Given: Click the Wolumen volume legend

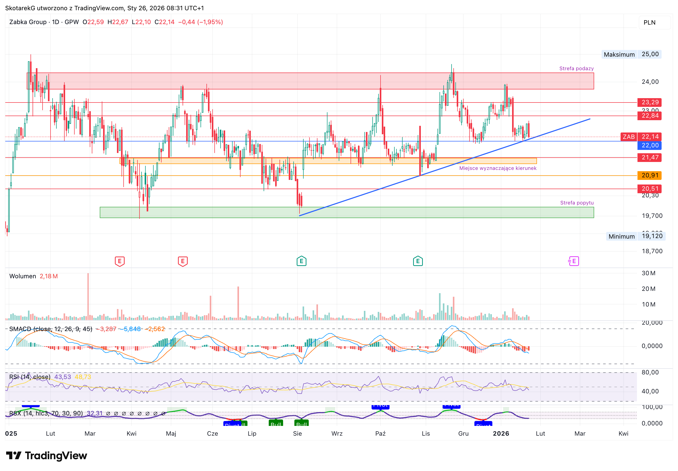Looking at the screenshot, I should pos(23,276).
